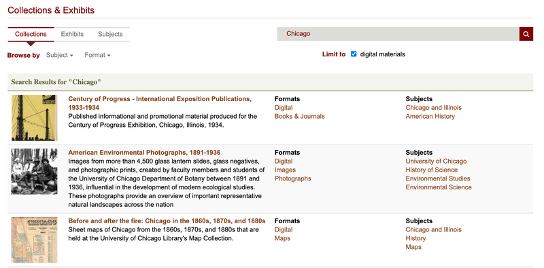Open Before and after the fire collection
544x268 pixels.
point(167,221)
